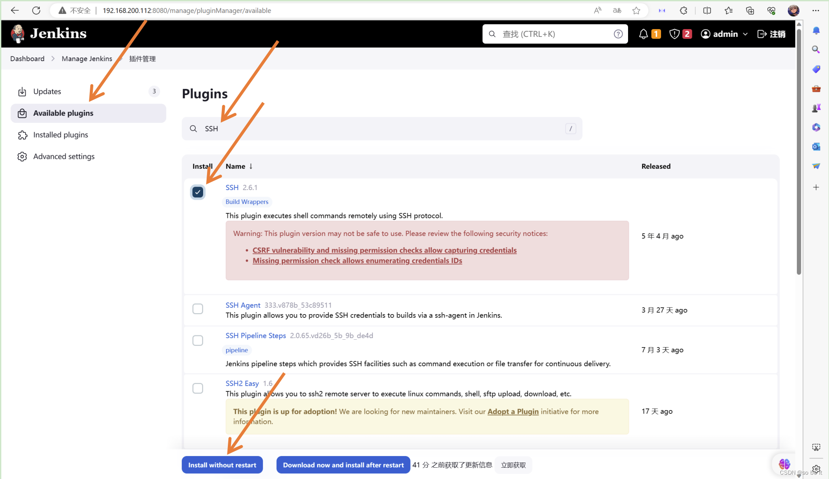The height and width of the screenshot is (479, 829).
Task: Open Installed plugins section
Action: [88, 135]
